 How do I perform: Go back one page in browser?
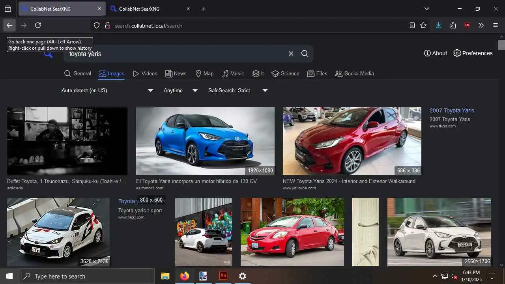coord(9,25)
